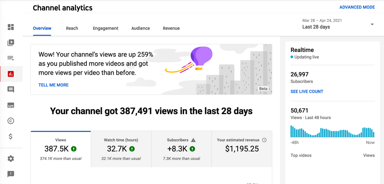The width and height of the screenshot is (384, 184).
Task: Click the 50,671 views count
Action: [299, 111]
